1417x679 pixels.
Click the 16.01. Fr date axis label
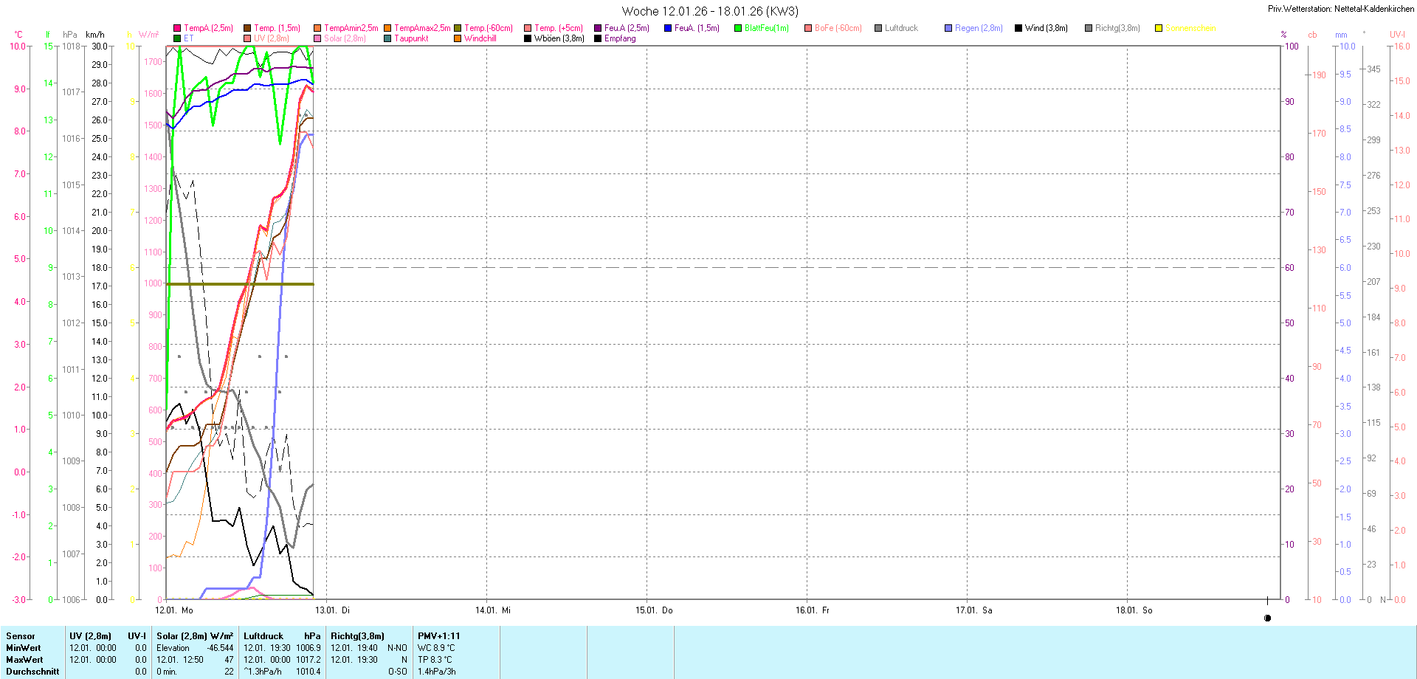(812, 610)
